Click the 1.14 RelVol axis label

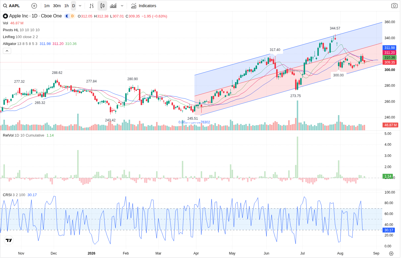coord(388,176)
